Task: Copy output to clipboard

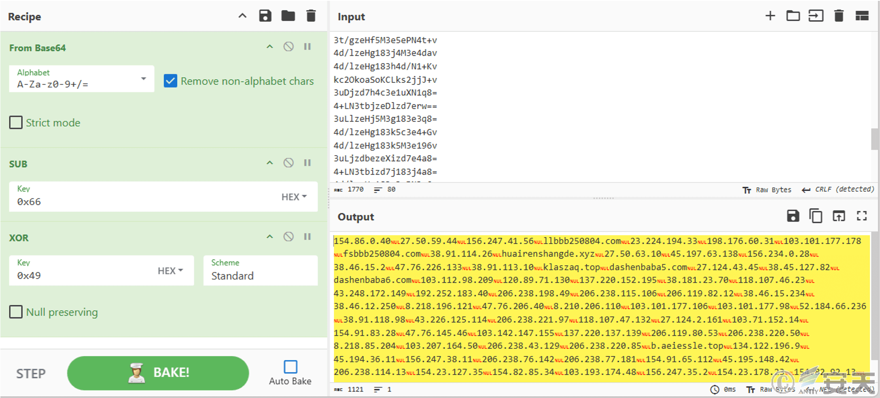Action: [x=815, y=216]
